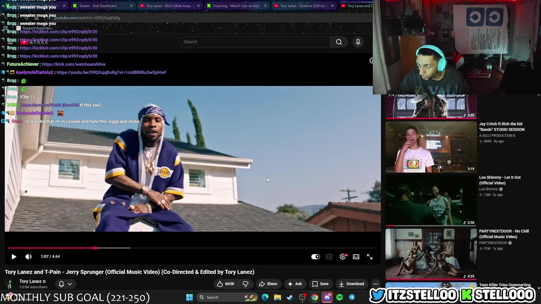The height and width of the screenshot is (304, 541).
Task: Seek on the red video progress bar
Action: [192, 248]
